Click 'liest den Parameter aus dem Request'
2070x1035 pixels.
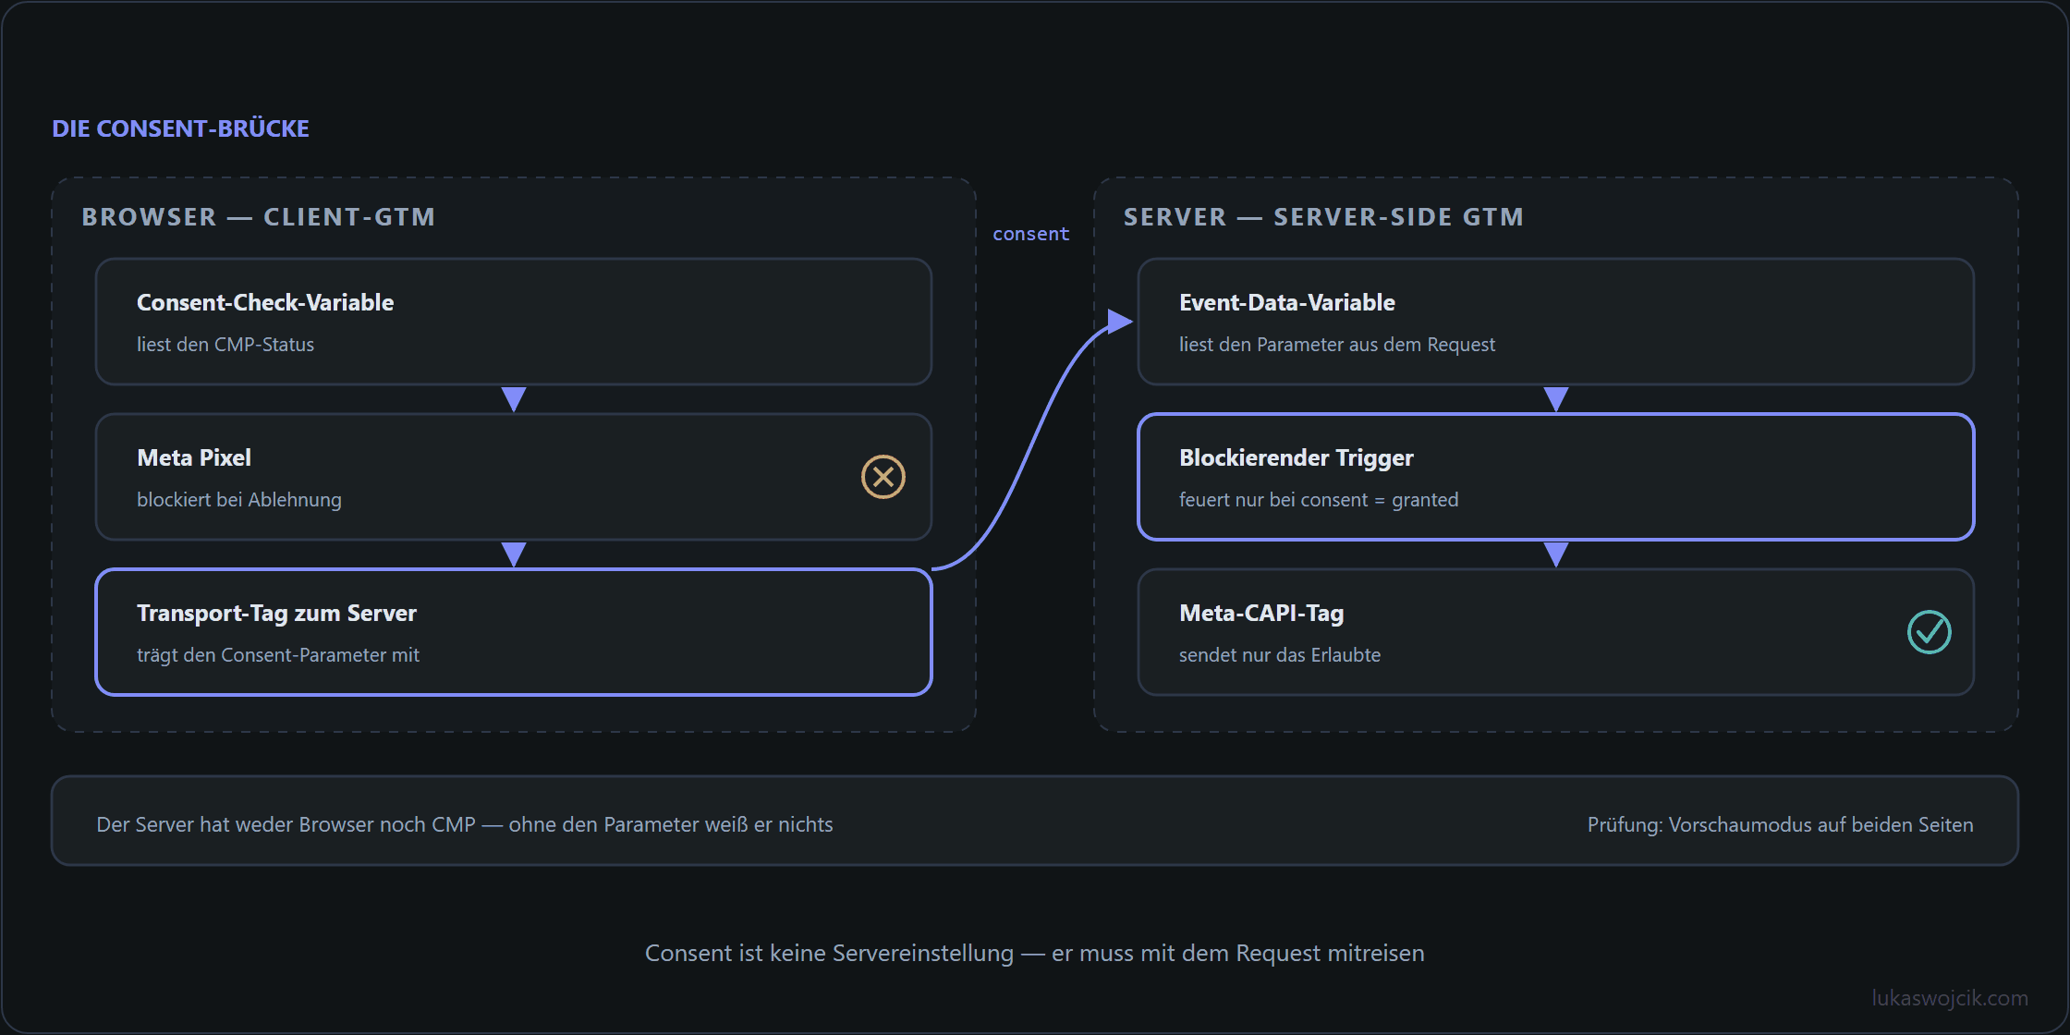tap(1337, 345)
